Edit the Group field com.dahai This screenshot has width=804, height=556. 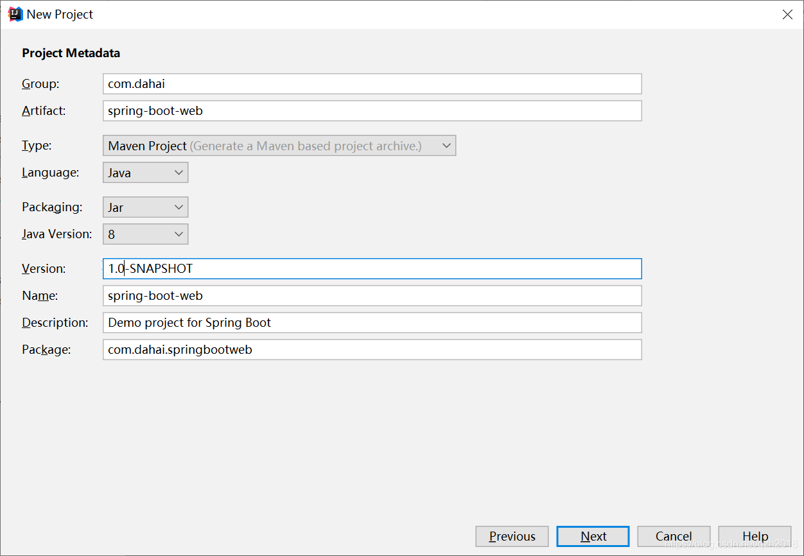pyautogui.click(x=372, y=83)
